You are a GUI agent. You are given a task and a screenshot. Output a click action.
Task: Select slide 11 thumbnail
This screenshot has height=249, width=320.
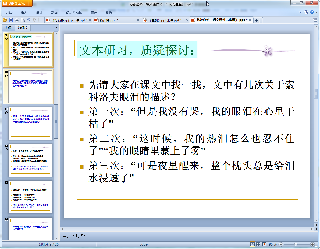click(x=30, y=123)
